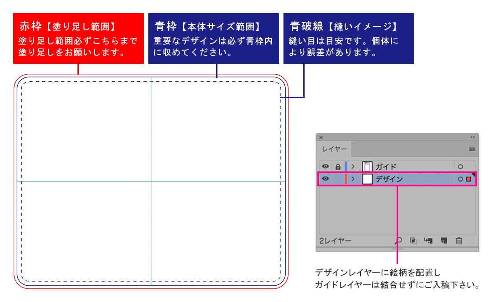Image resolution: width=493 pixels, height=302 pixels.
Task: Expand the ガイド layer contents
Action: coord(353,167)
